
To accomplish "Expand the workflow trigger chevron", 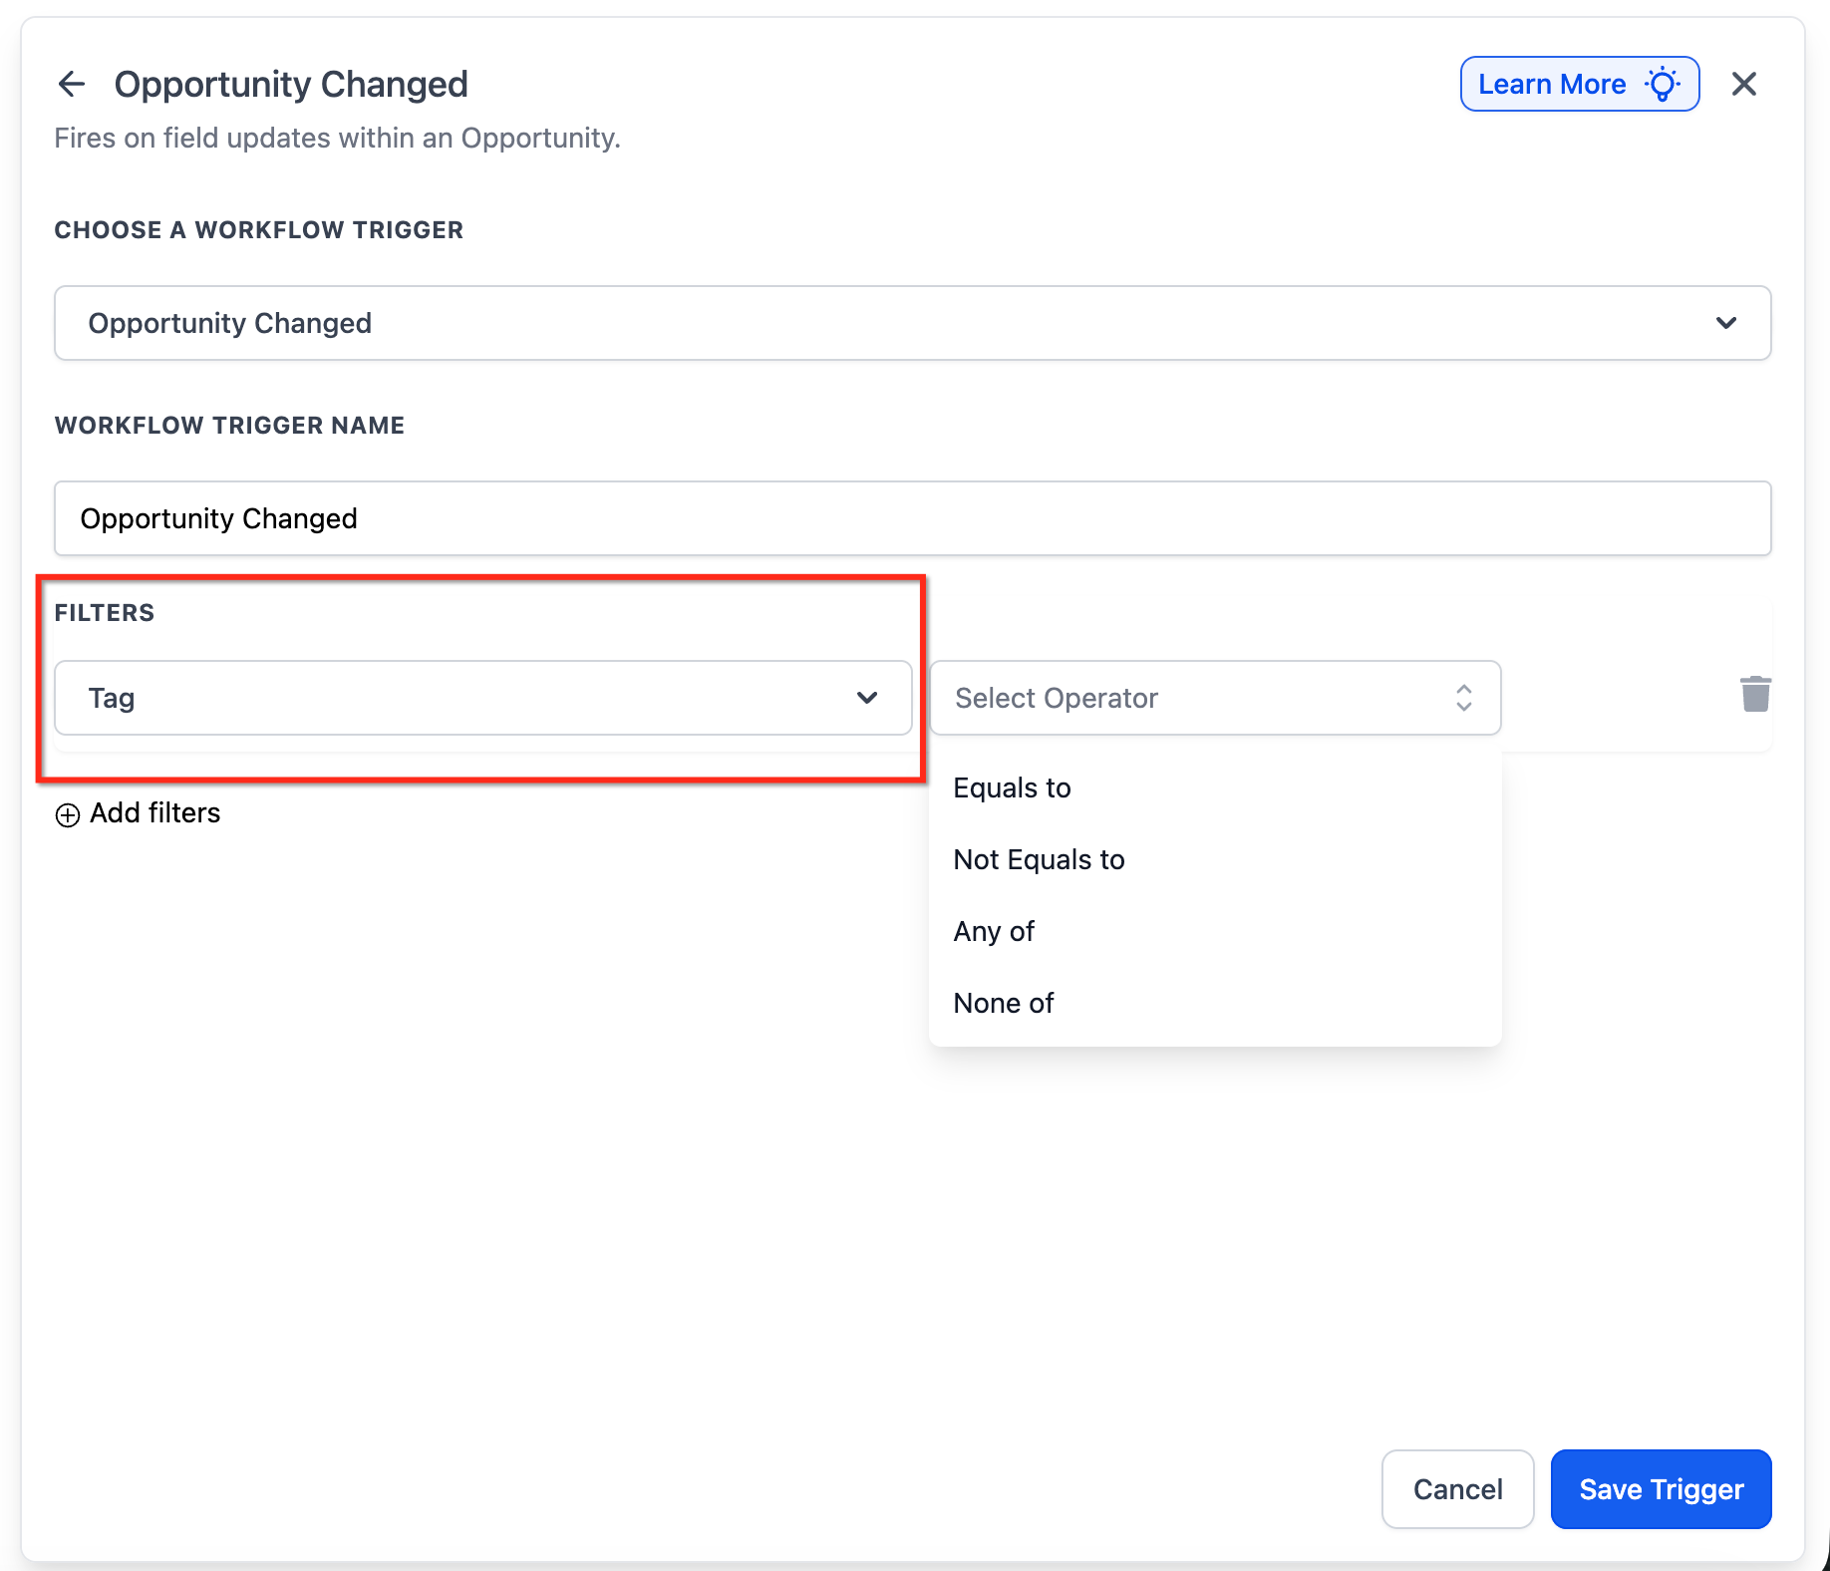I will point(1726,323).
